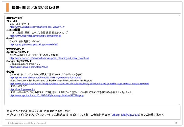The width and height of the screenshot is (184, 127).
Task: Click the text 'Google playのAndroidアプリ'
Action: pos(25,64)
